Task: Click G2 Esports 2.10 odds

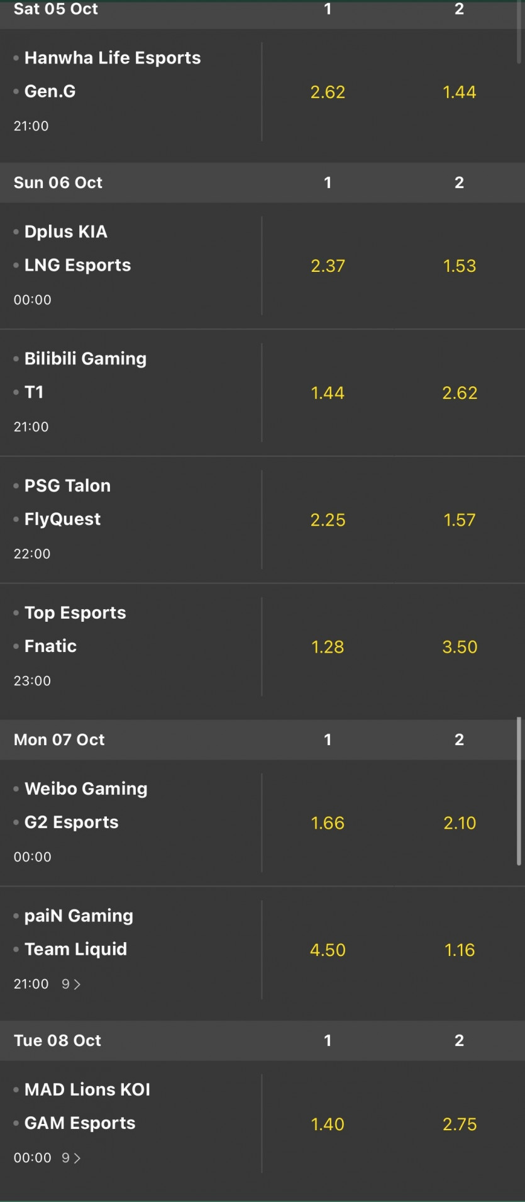Action: tap(460, 823)
